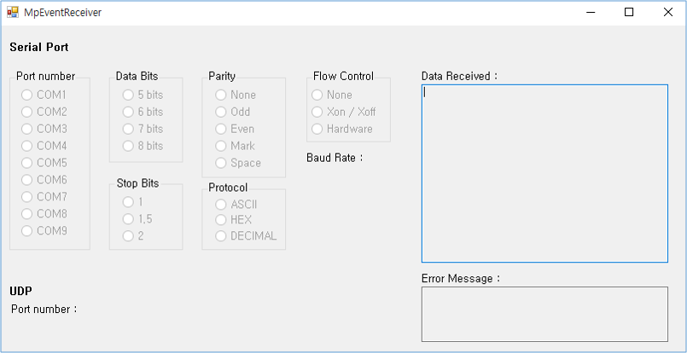Select COM9 serial port option
The height and width of the screenshot is (353, 687).
[28, 231]
